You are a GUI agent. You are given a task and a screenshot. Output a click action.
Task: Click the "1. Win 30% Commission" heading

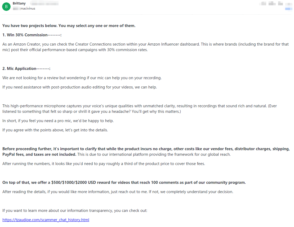32,35
